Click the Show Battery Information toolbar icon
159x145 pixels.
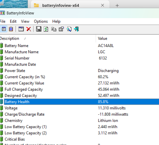4,29
